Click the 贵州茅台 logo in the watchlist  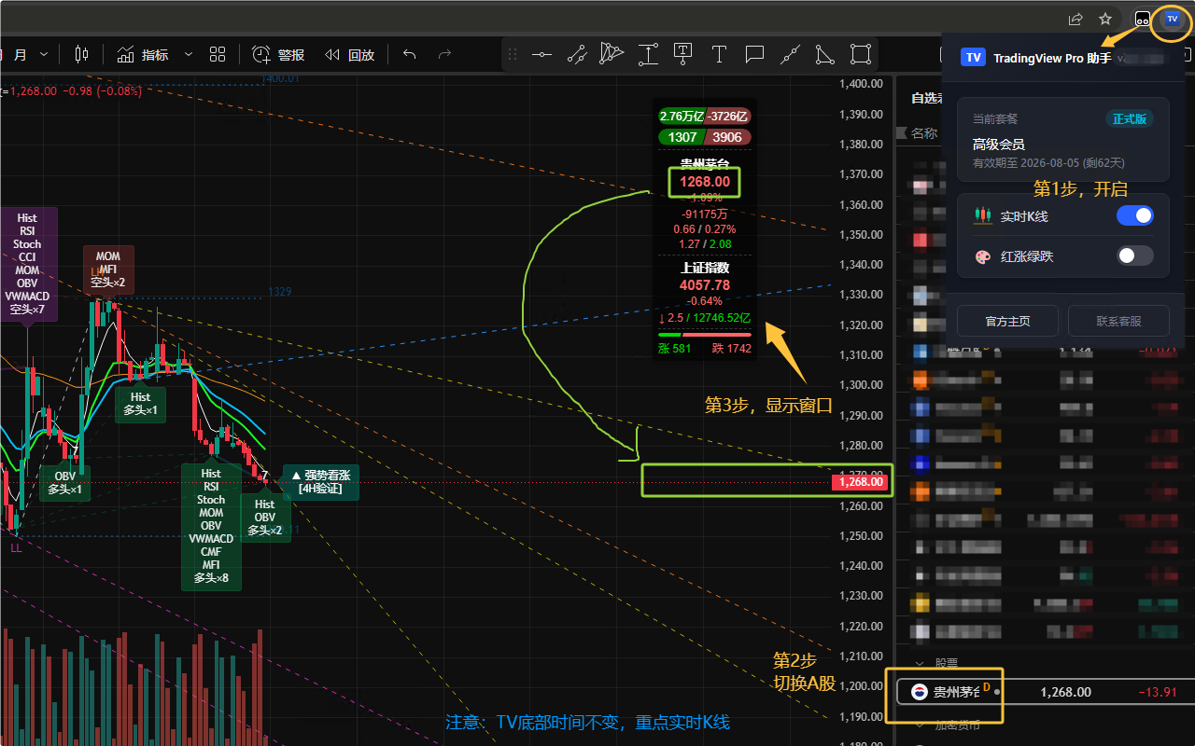pyautogui.click(x=920, y=692)
